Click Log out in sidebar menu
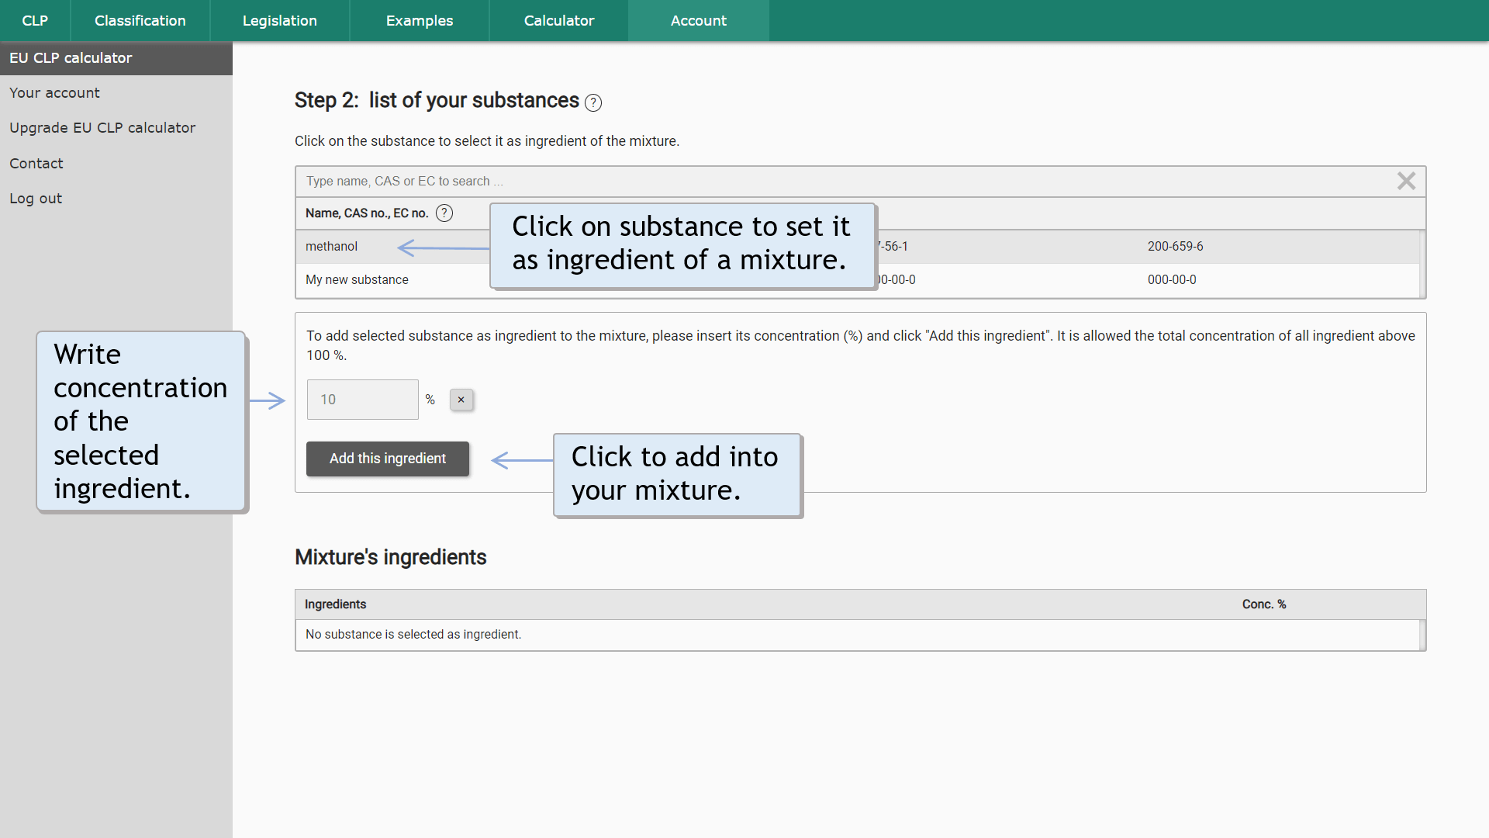The width and height of the screenshot is (1489, 838). point(35,198)
